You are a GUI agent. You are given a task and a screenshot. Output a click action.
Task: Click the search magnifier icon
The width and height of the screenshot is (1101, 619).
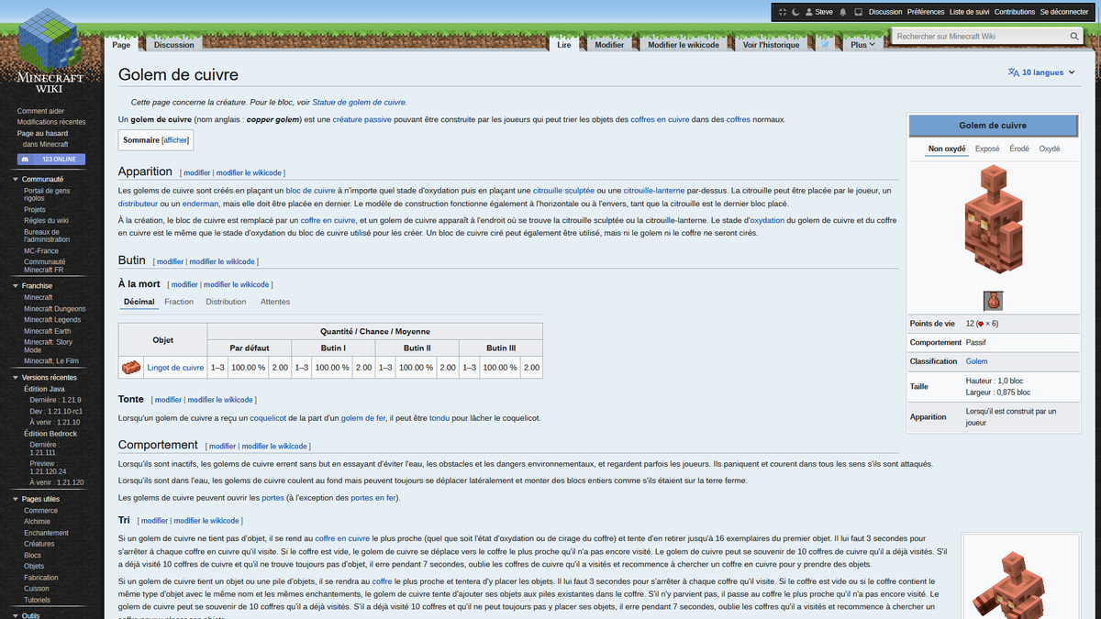1073,35
